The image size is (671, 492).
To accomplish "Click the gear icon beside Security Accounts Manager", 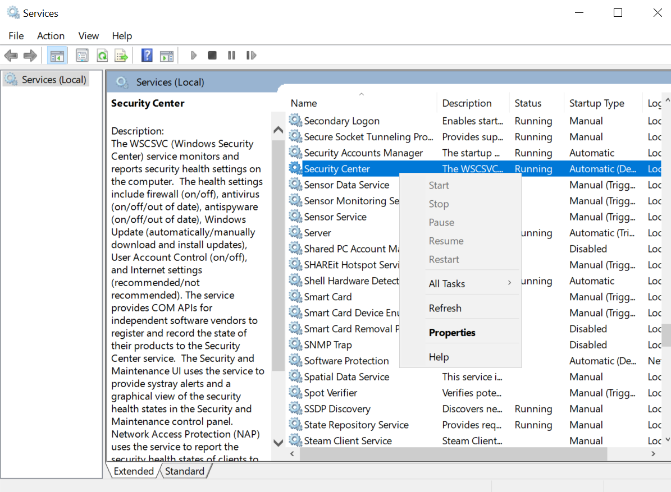I will coord(295,153).
